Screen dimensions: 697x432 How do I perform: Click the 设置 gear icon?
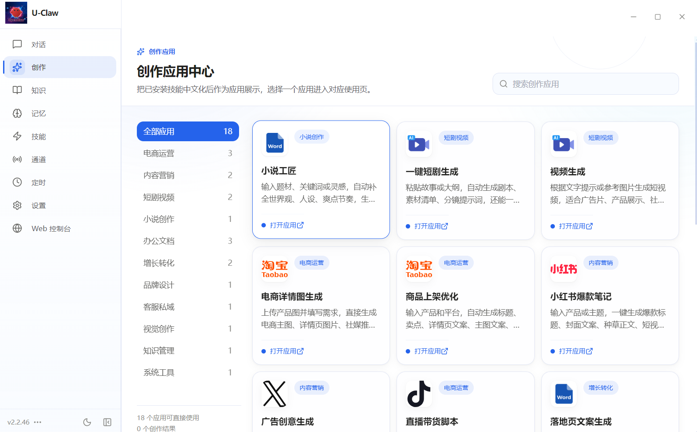point(17,205)
